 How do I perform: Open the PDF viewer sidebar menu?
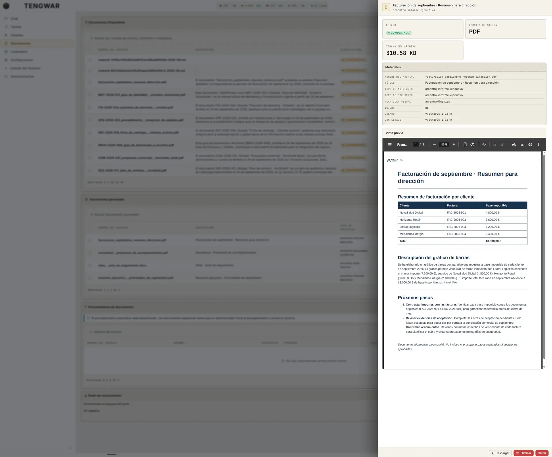[x=390, y=145]
